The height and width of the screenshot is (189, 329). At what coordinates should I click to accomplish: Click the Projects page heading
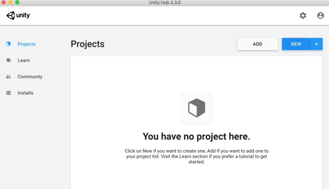87,44
